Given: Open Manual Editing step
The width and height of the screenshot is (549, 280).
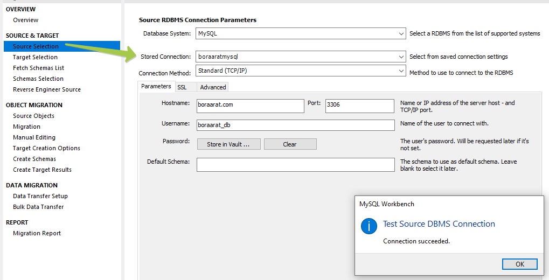Looking at the screenshot, I should tap(34, 137).
